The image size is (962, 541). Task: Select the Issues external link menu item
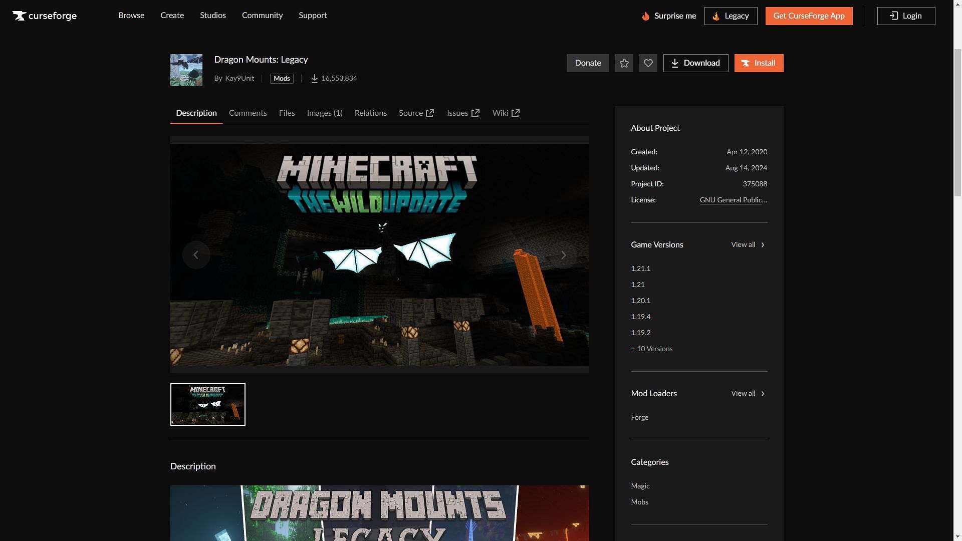point(462,113)
